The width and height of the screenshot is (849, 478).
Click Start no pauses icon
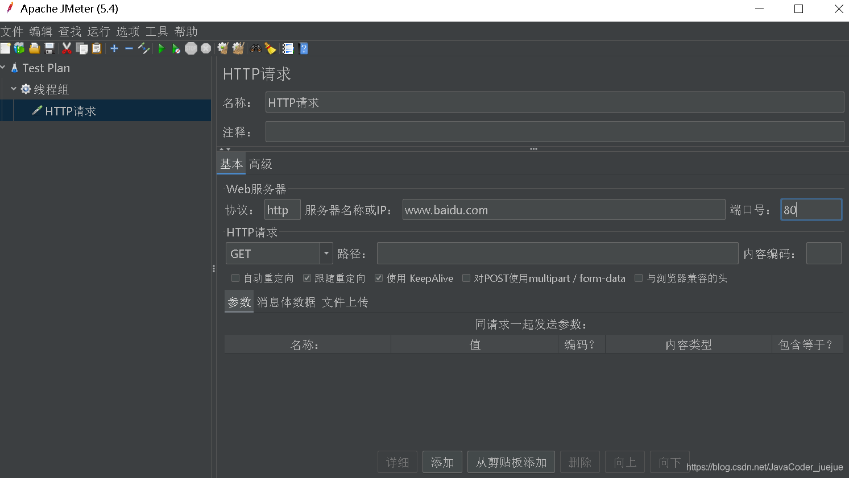point(176,48)
